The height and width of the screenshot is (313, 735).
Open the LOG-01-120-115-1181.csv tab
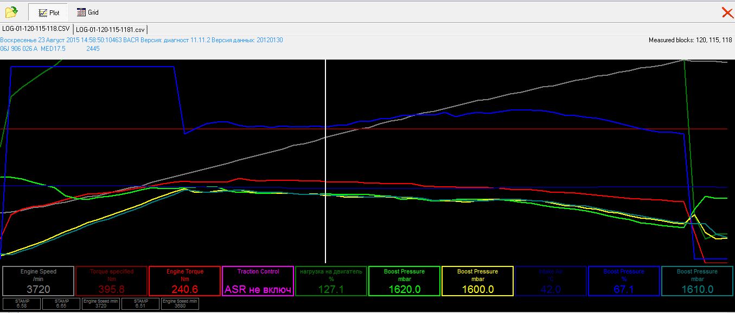(110, 29)
